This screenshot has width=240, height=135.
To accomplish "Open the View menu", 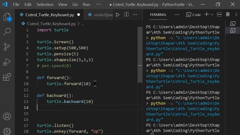I will [x=63, y=4].
